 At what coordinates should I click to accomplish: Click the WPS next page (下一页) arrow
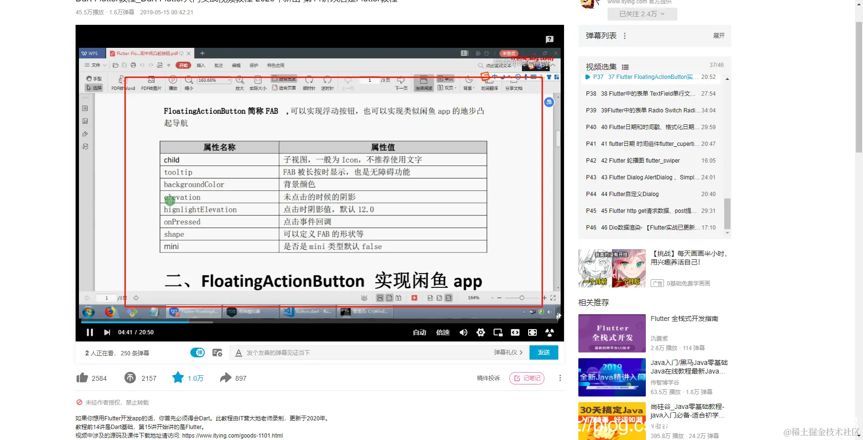(x=401, y=83)
